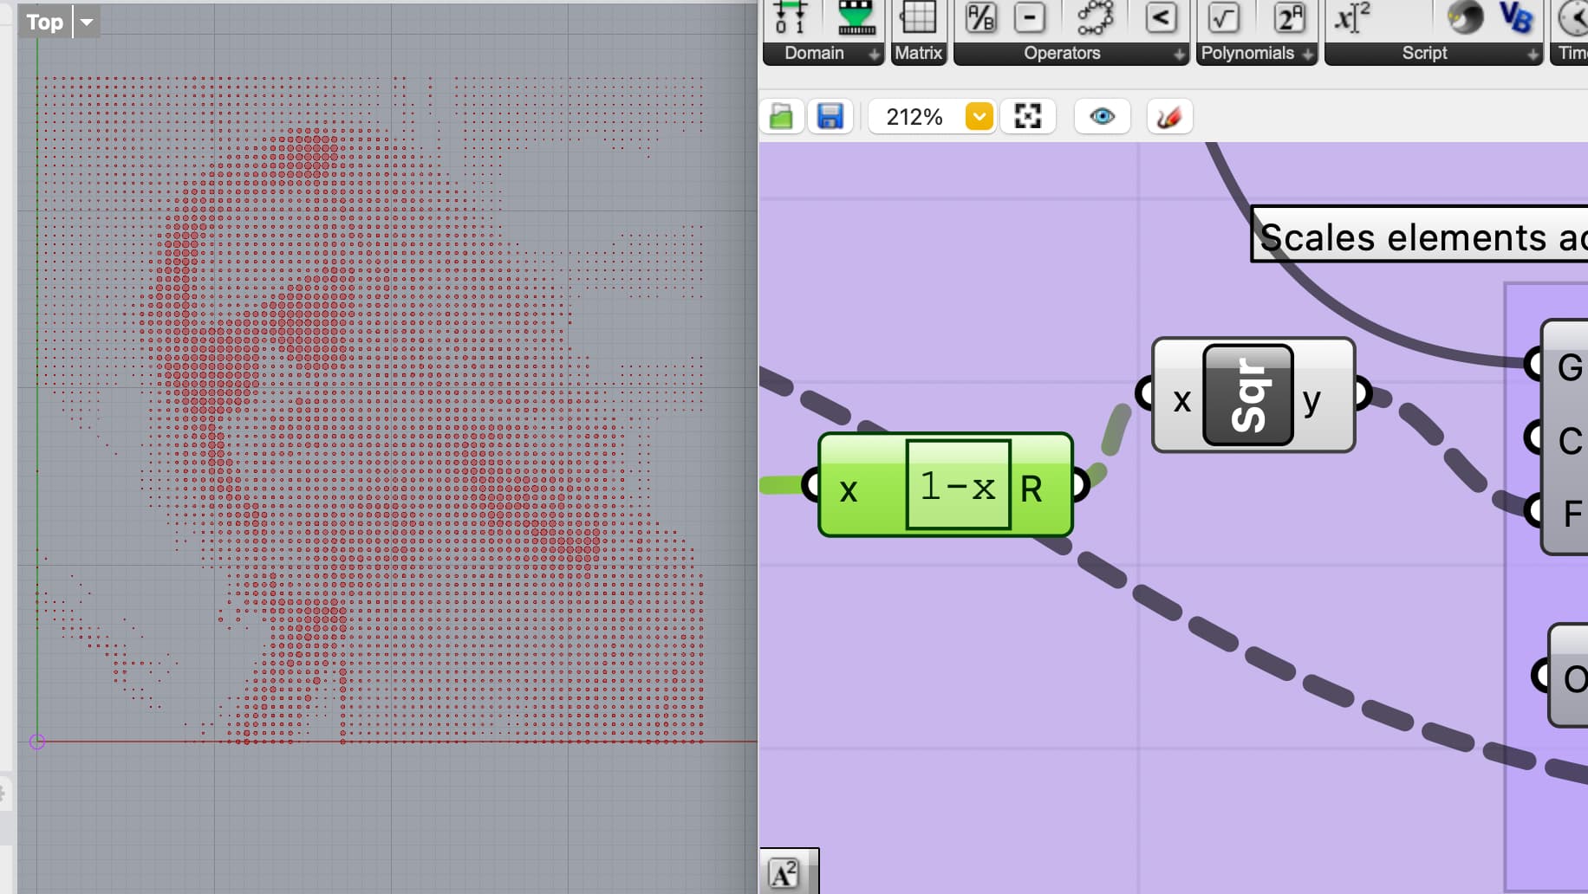
Task: Select the Matrix grid component icon
Action: click(919, 18)
